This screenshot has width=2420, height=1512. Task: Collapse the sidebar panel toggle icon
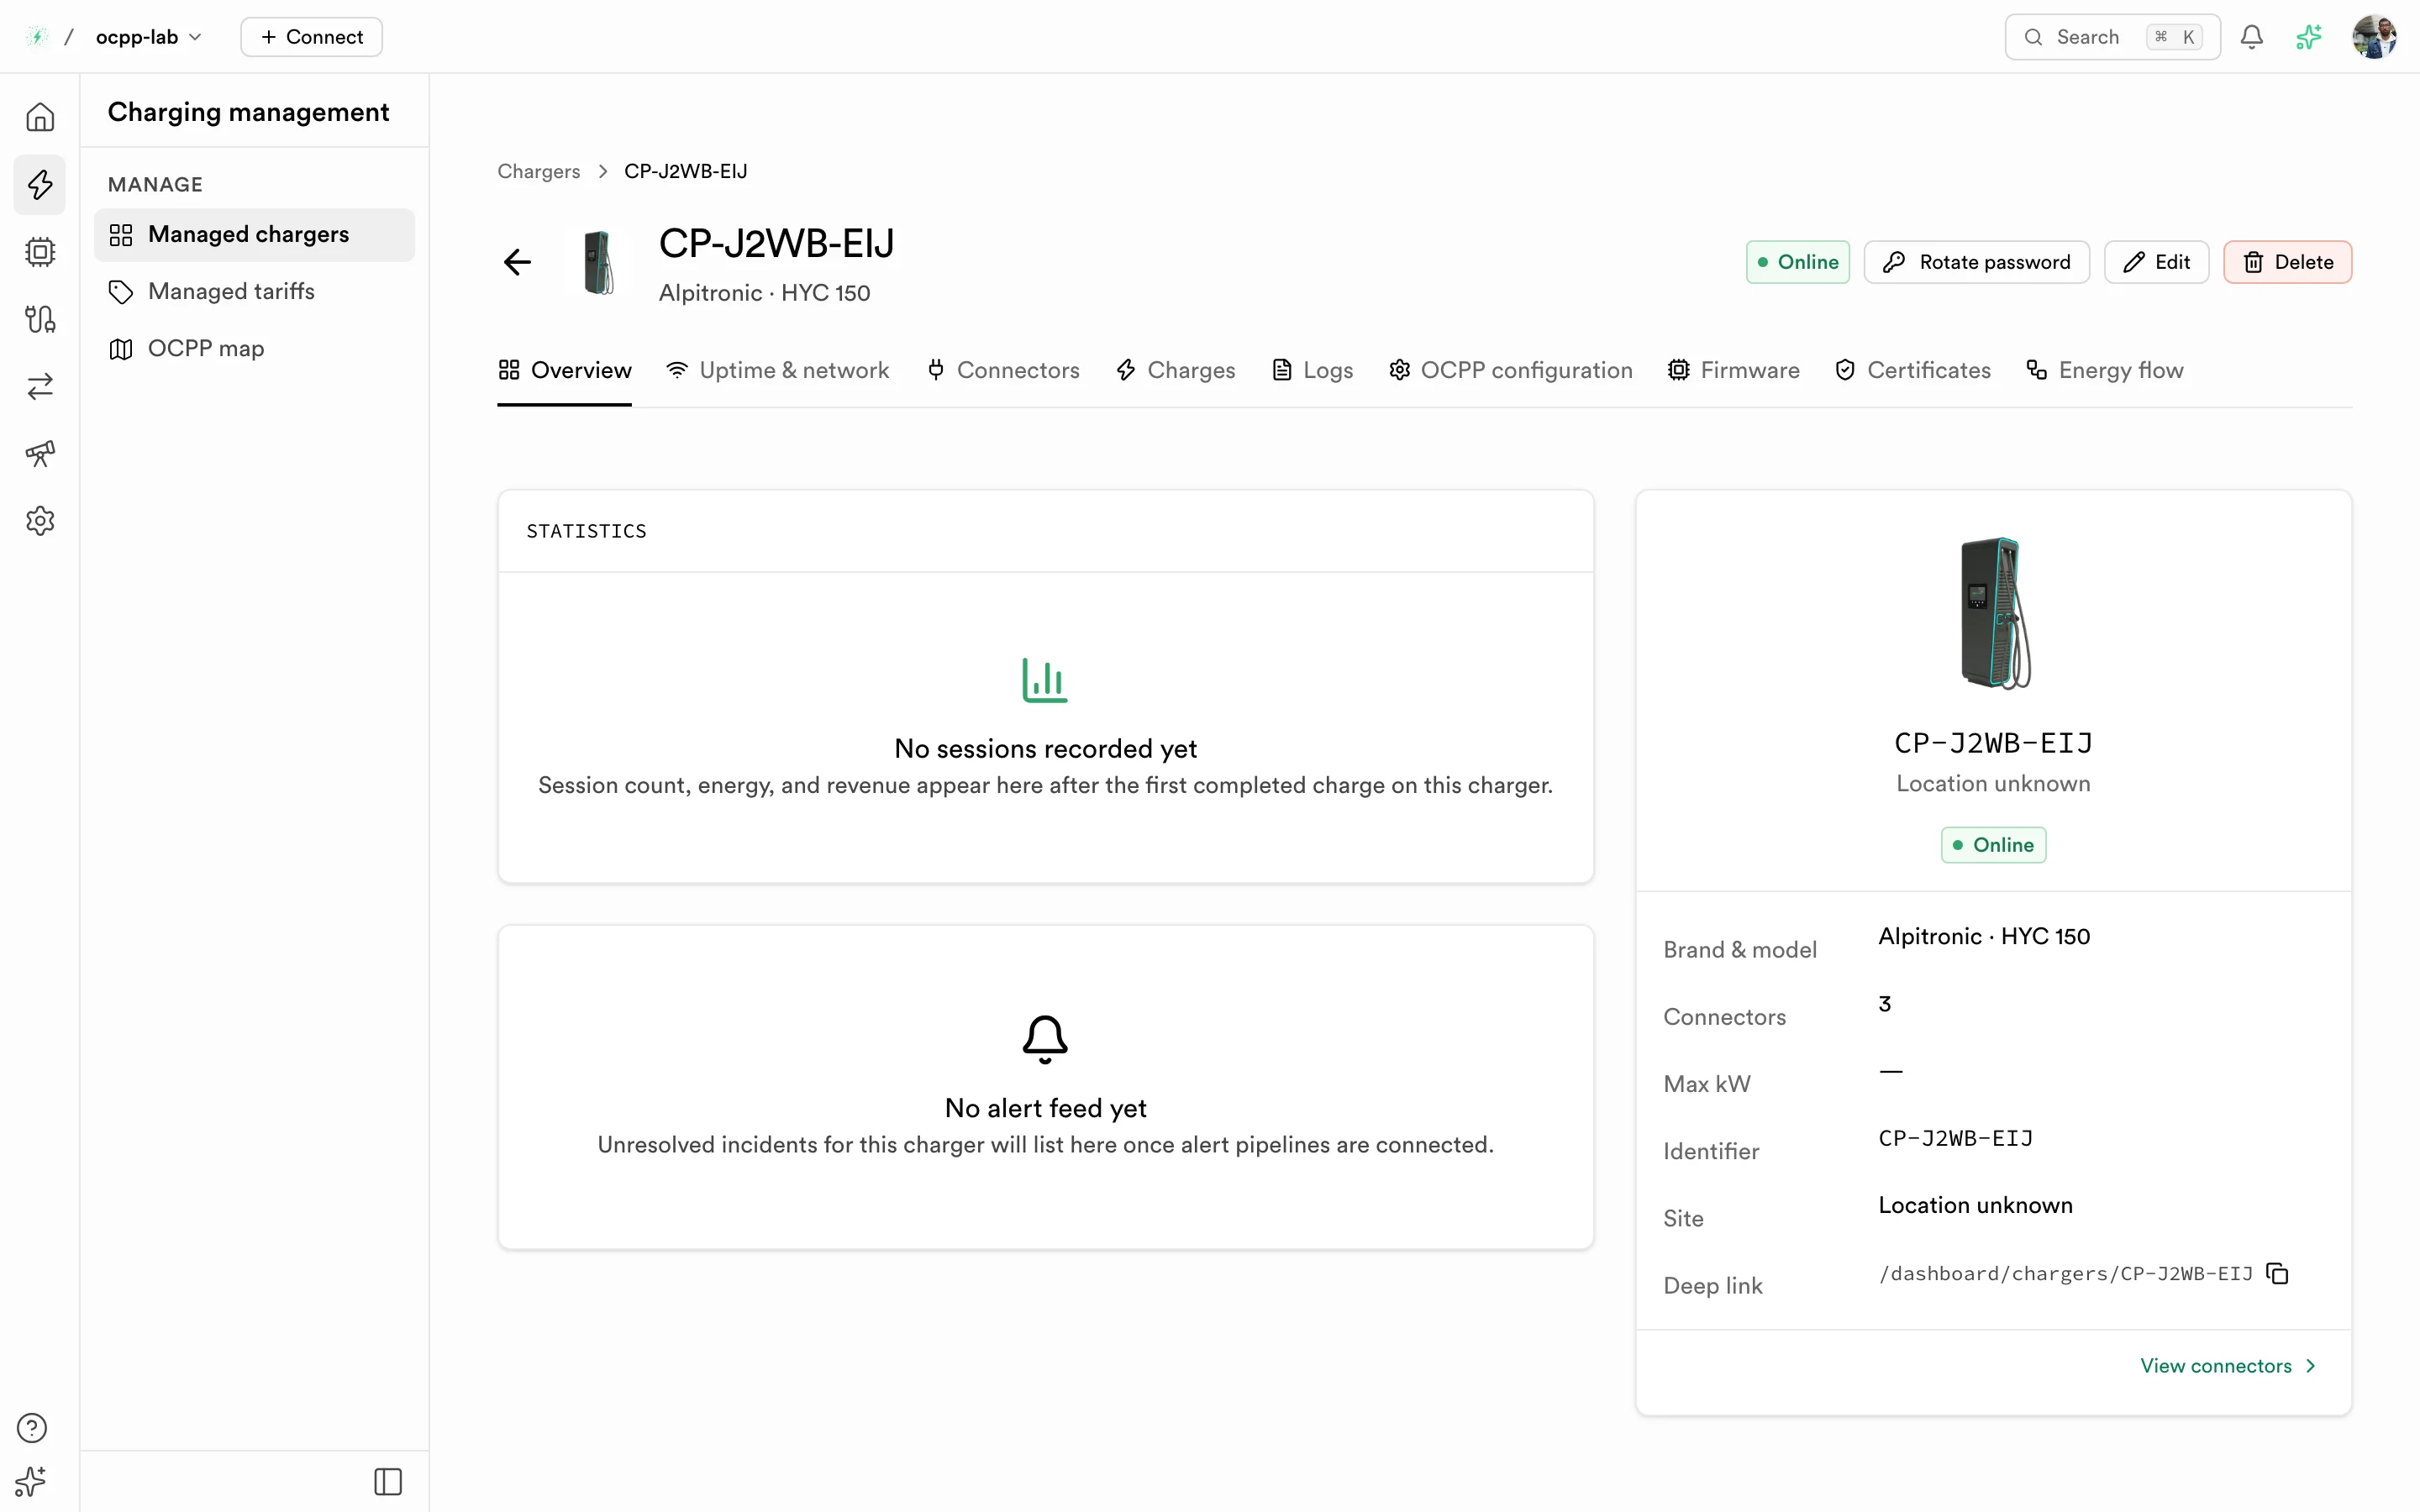388,1481
